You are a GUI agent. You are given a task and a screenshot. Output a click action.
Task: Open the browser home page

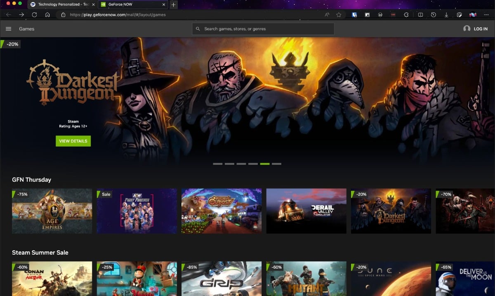click(47, 14)
